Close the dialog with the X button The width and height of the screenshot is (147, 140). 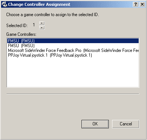pyautogui.click(x=142, y=4)
